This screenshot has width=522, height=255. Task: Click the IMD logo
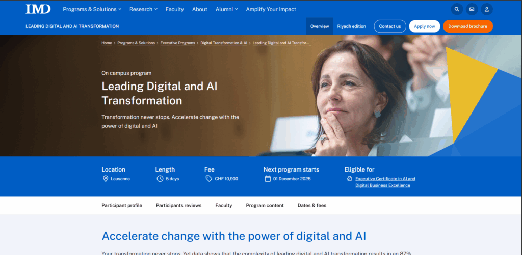point(38,9)
